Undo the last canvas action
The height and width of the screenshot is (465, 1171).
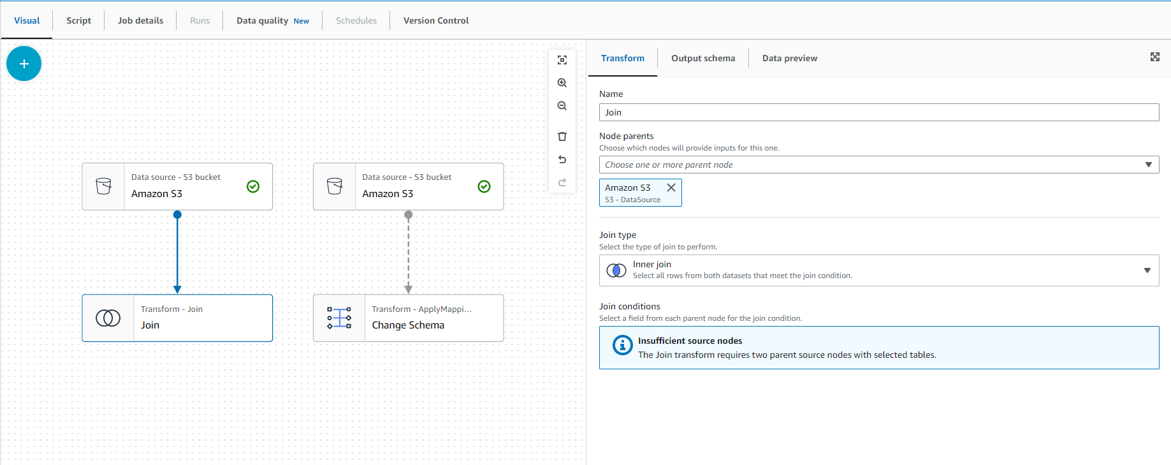[562, 159]
